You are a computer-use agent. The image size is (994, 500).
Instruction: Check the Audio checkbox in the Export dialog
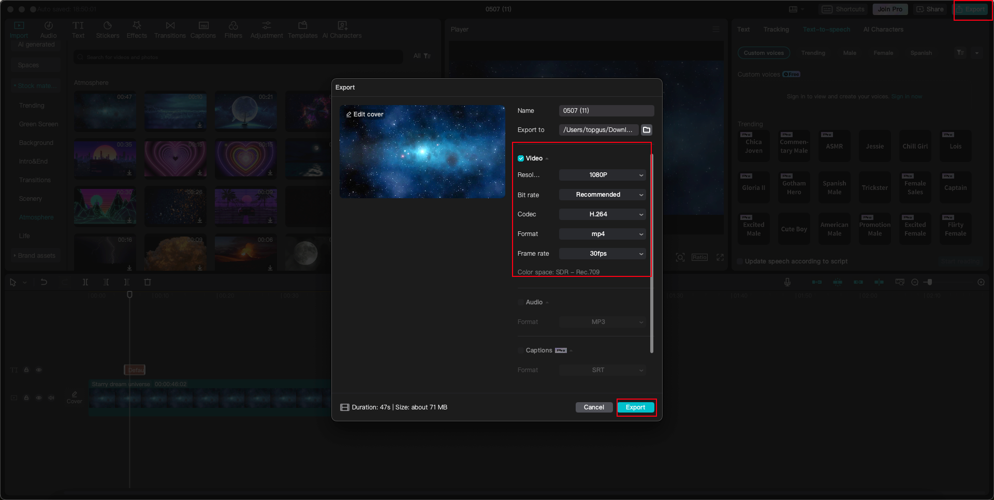click(x=521, y=302)
